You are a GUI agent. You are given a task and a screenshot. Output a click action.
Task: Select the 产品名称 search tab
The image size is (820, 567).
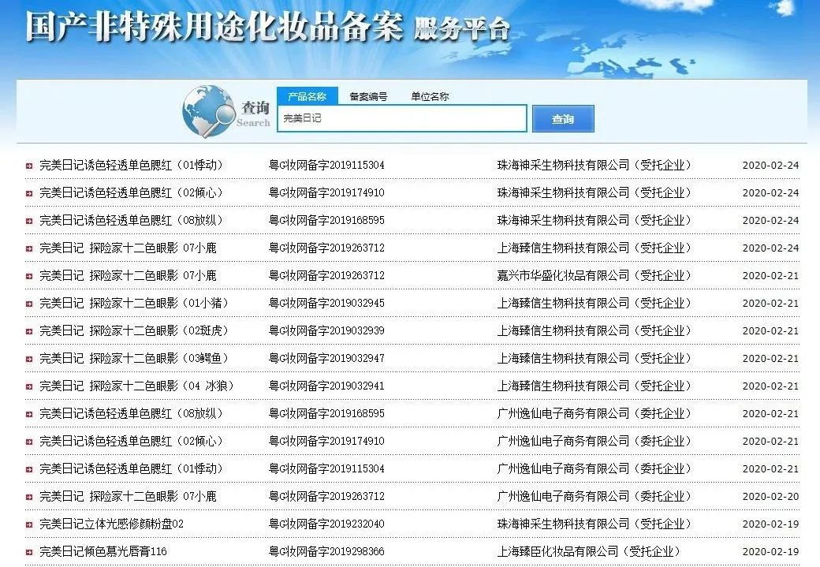(x=307, y=96)
